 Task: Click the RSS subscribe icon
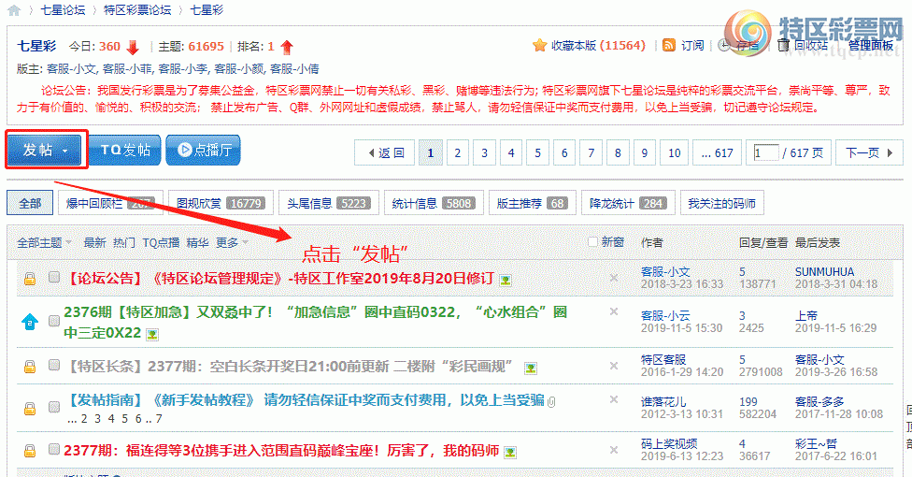(x=669, y=46)
